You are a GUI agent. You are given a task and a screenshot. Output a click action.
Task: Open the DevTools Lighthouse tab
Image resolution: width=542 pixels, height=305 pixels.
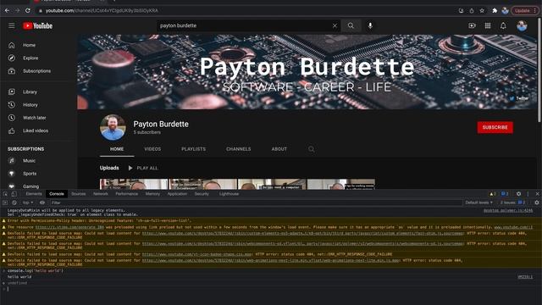pyautogui.click(x=229, y=194)
